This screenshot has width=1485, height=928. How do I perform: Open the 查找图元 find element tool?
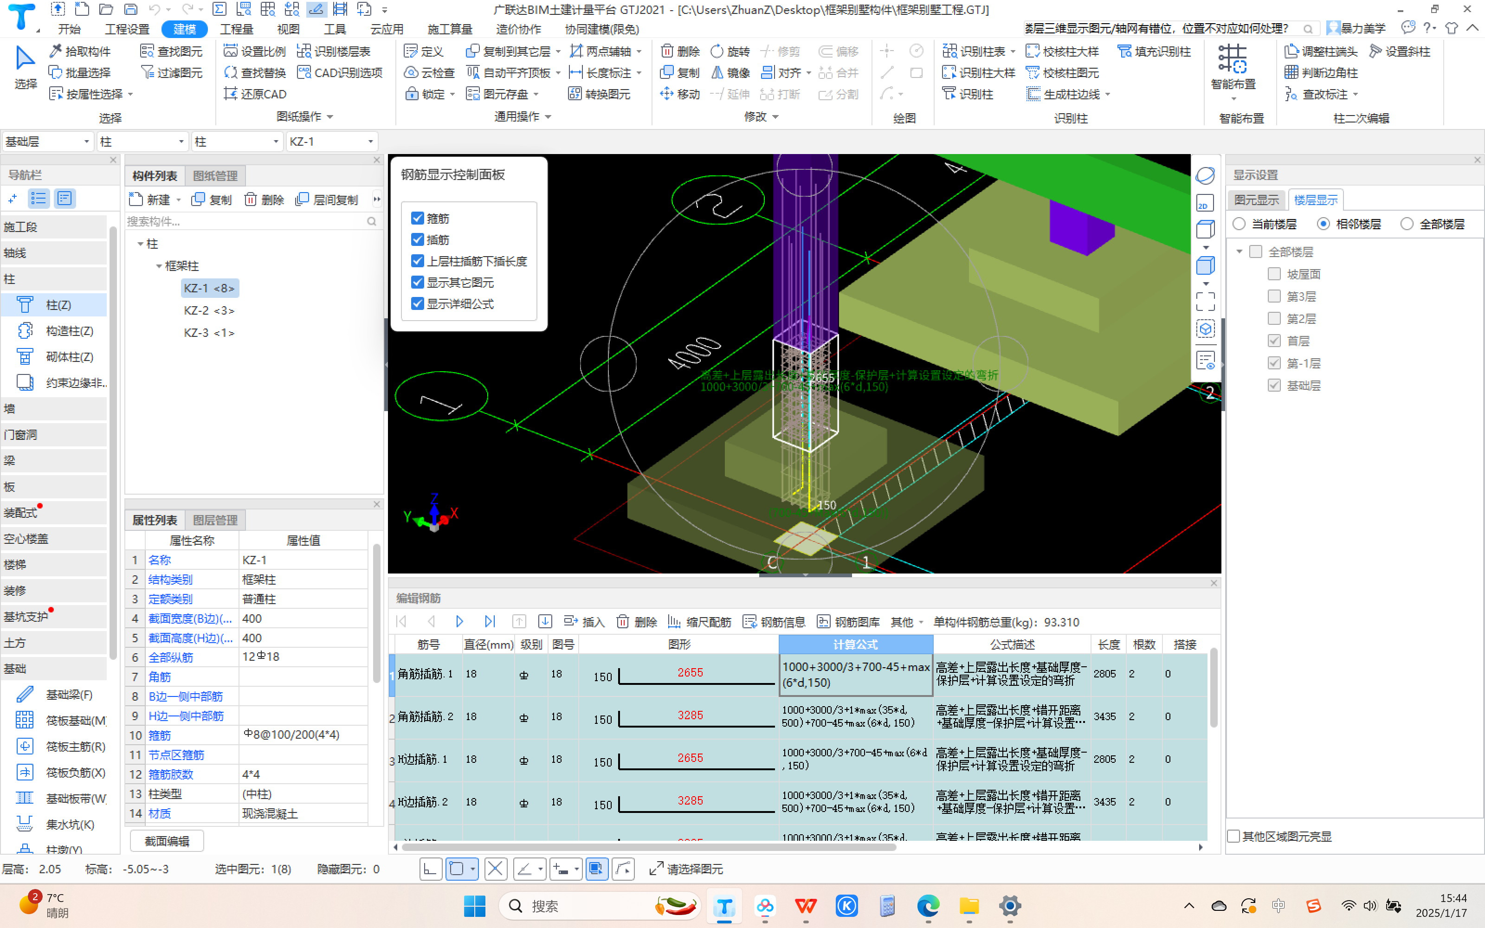[x=172, y=51]
